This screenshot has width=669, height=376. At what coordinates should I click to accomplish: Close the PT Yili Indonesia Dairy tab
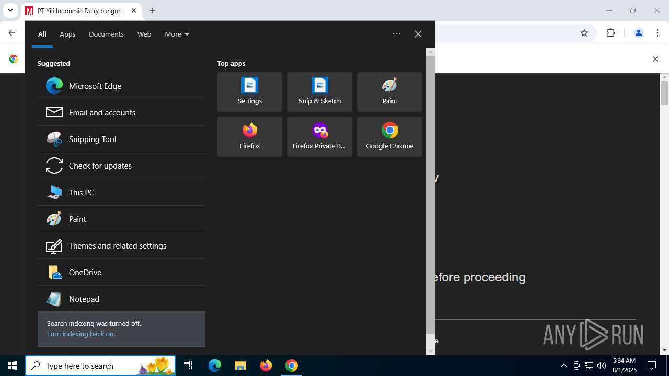pos(134,10)
